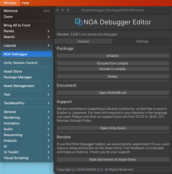Open the Analysis submenu
Screen dimensions: 172x174
[x=27, y=141]
